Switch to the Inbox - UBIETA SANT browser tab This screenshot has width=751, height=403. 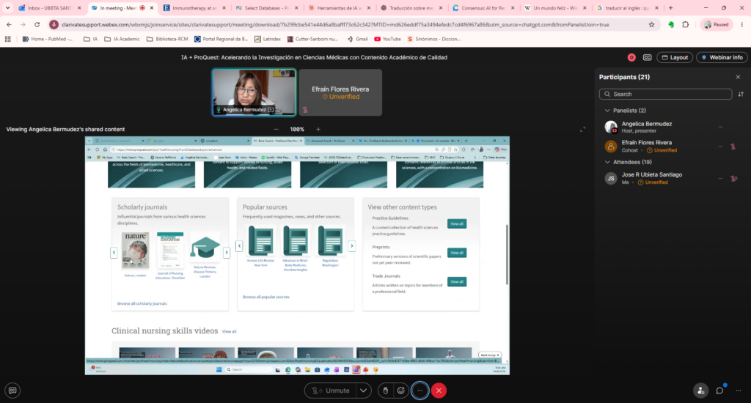pos(50,8)
